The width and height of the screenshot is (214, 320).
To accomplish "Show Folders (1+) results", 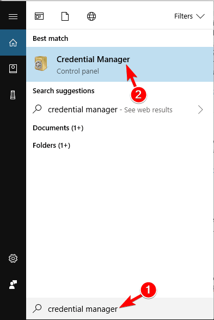I will tap(51, 146).
